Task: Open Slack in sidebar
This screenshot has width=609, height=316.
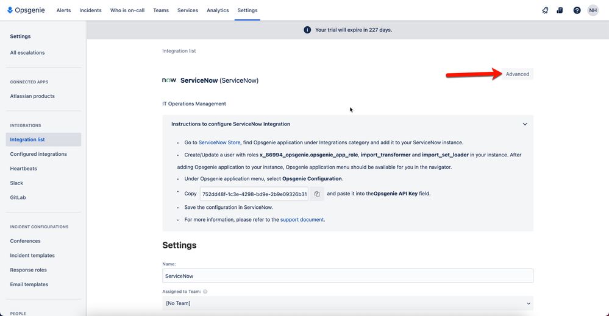Action: point(16,183)
